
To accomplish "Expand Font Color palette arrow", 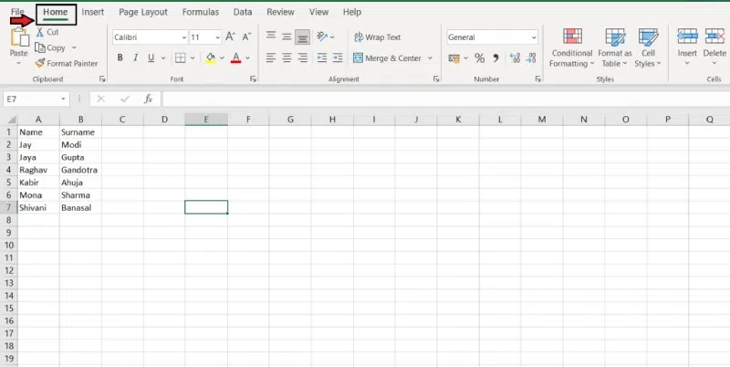I will pos(247,58).
